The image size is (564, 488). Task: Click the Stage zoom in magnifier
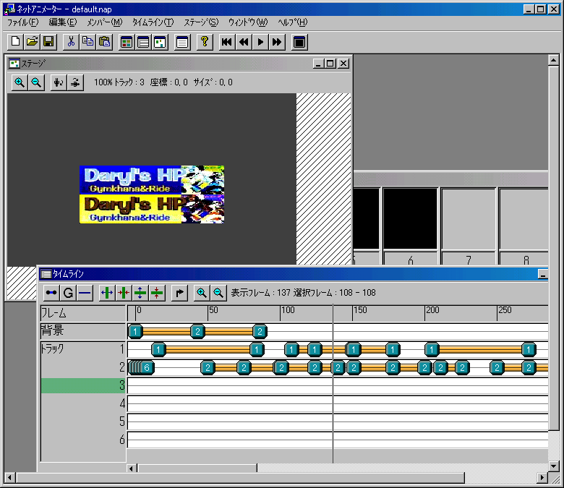click(20, 82)
